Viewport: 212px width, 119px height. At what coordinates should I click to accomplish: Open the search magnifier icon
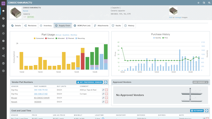209,3
